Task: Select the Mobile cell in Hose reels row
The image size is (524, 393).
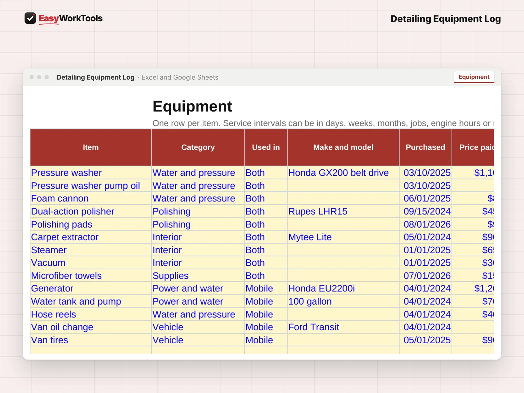Action: click(266, 314)
